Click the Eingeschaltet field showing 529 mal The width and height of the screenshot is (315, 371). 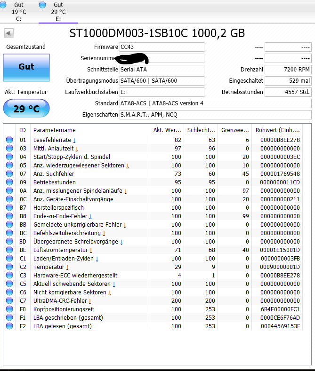[x=288, y=81]
